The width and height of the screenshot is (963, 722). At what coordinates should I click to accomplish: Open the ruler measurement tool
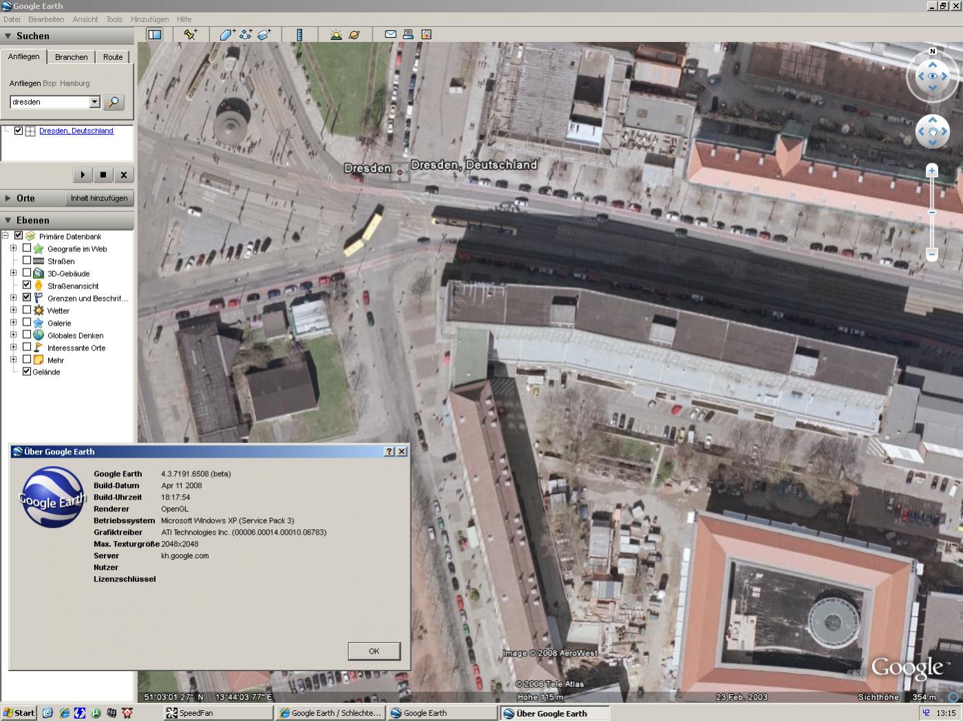click(299, 34)
